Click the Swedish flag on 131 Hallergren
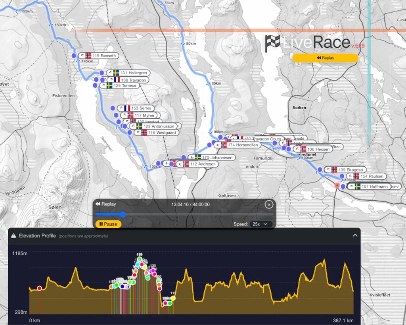The image size is (406, 325). (116, 73)
